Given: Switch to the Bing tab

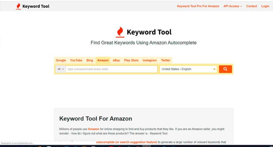Looking at the screenshot, I should tap(90, 60).
